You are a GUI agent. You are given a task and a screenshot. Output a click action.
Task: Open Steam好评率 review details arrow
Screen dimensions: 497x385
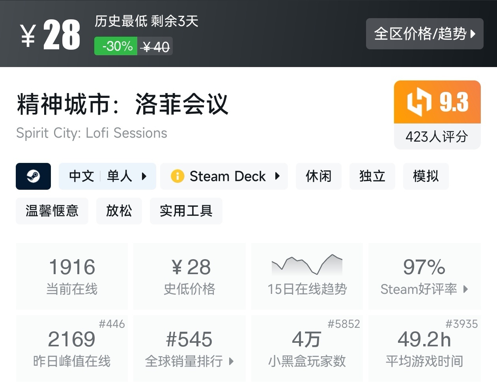[466, 289]
